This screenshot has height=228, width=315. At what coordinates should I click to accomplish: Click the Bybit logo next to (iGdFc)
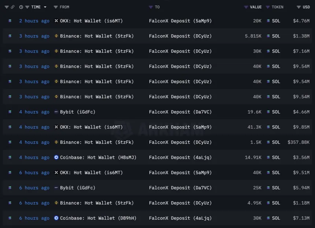[x=56, y=112]
